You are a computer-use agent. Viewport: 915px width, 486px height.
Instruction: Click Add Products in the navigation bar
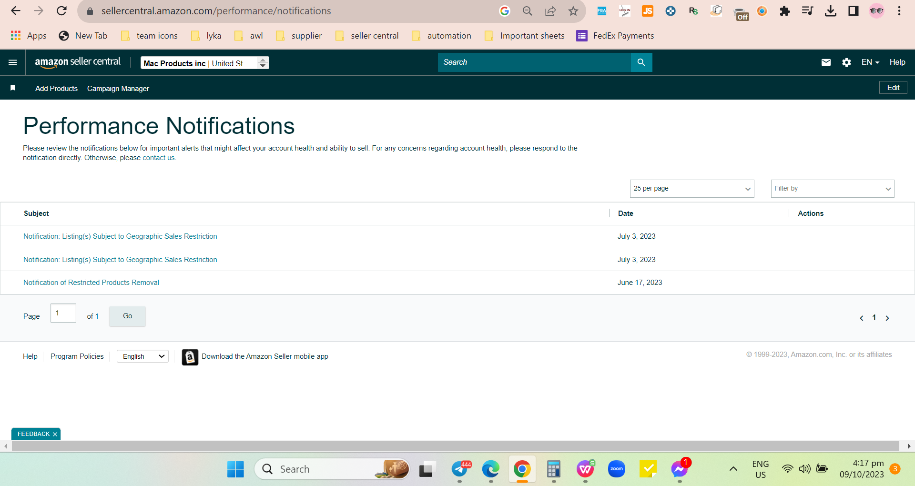56,89
